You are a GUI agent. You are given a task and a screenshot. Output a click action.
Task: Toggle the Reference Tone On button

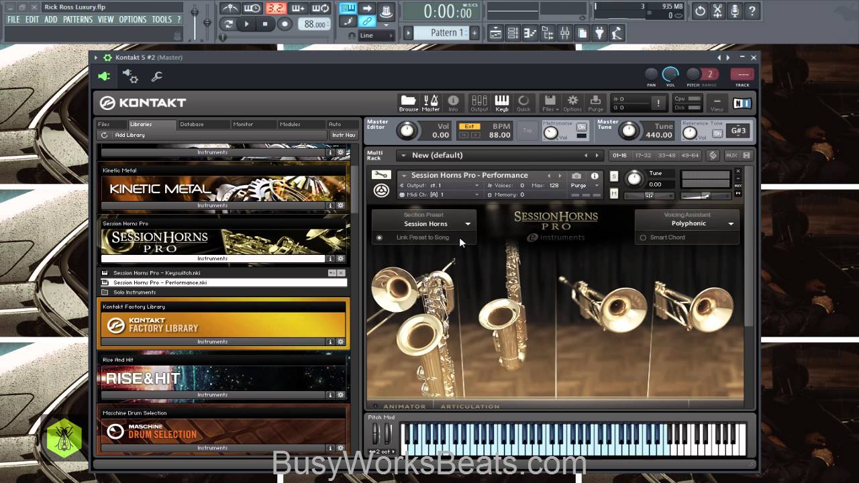pyautogui.click(x=717, y=133)
